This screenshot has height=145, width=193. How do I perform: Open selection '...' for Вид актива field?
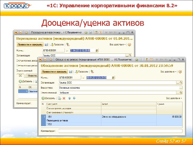pos(181,88)
